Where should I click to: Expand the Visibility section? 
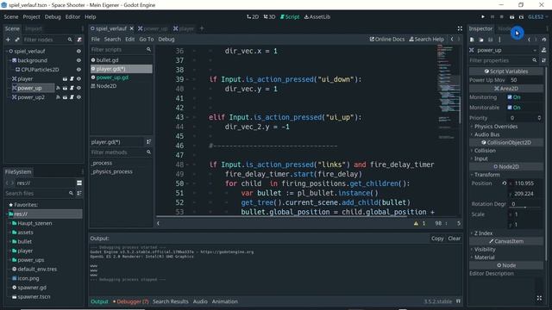click(x=485, y=249)
